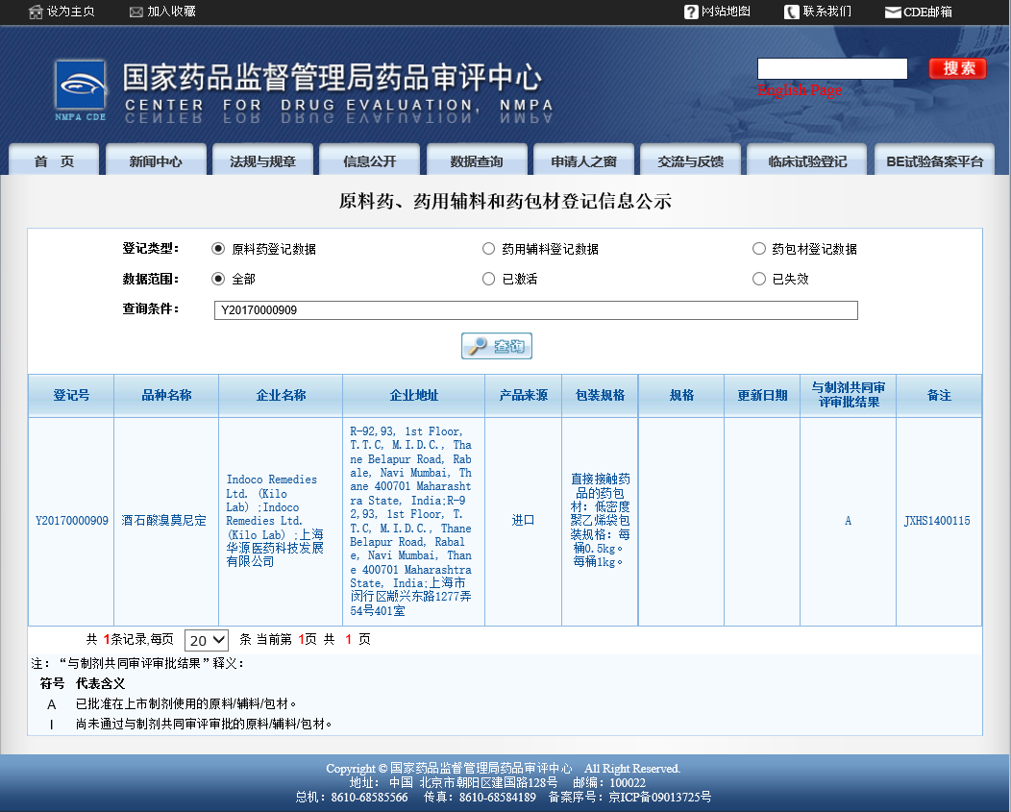Switch to the 信息公开 tab
The image size is (1011, 812).
(x=369, y=160)
